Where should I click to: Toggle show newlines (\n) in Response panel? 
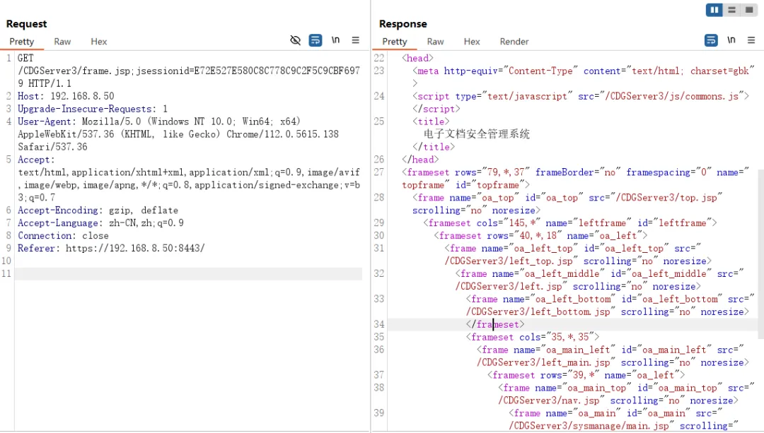coord(731,40)
